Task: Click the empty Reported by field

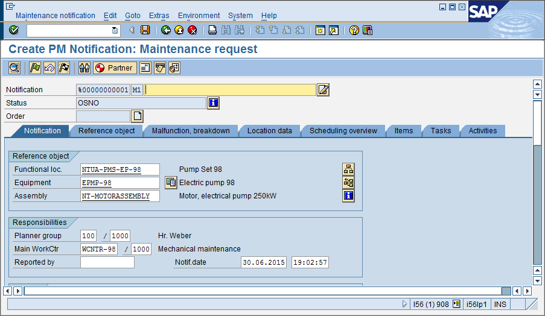Action: tap(107, 262)
